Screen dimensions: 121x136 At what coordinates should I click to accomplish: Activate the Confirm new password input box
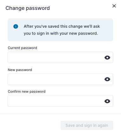click(60, 101)
